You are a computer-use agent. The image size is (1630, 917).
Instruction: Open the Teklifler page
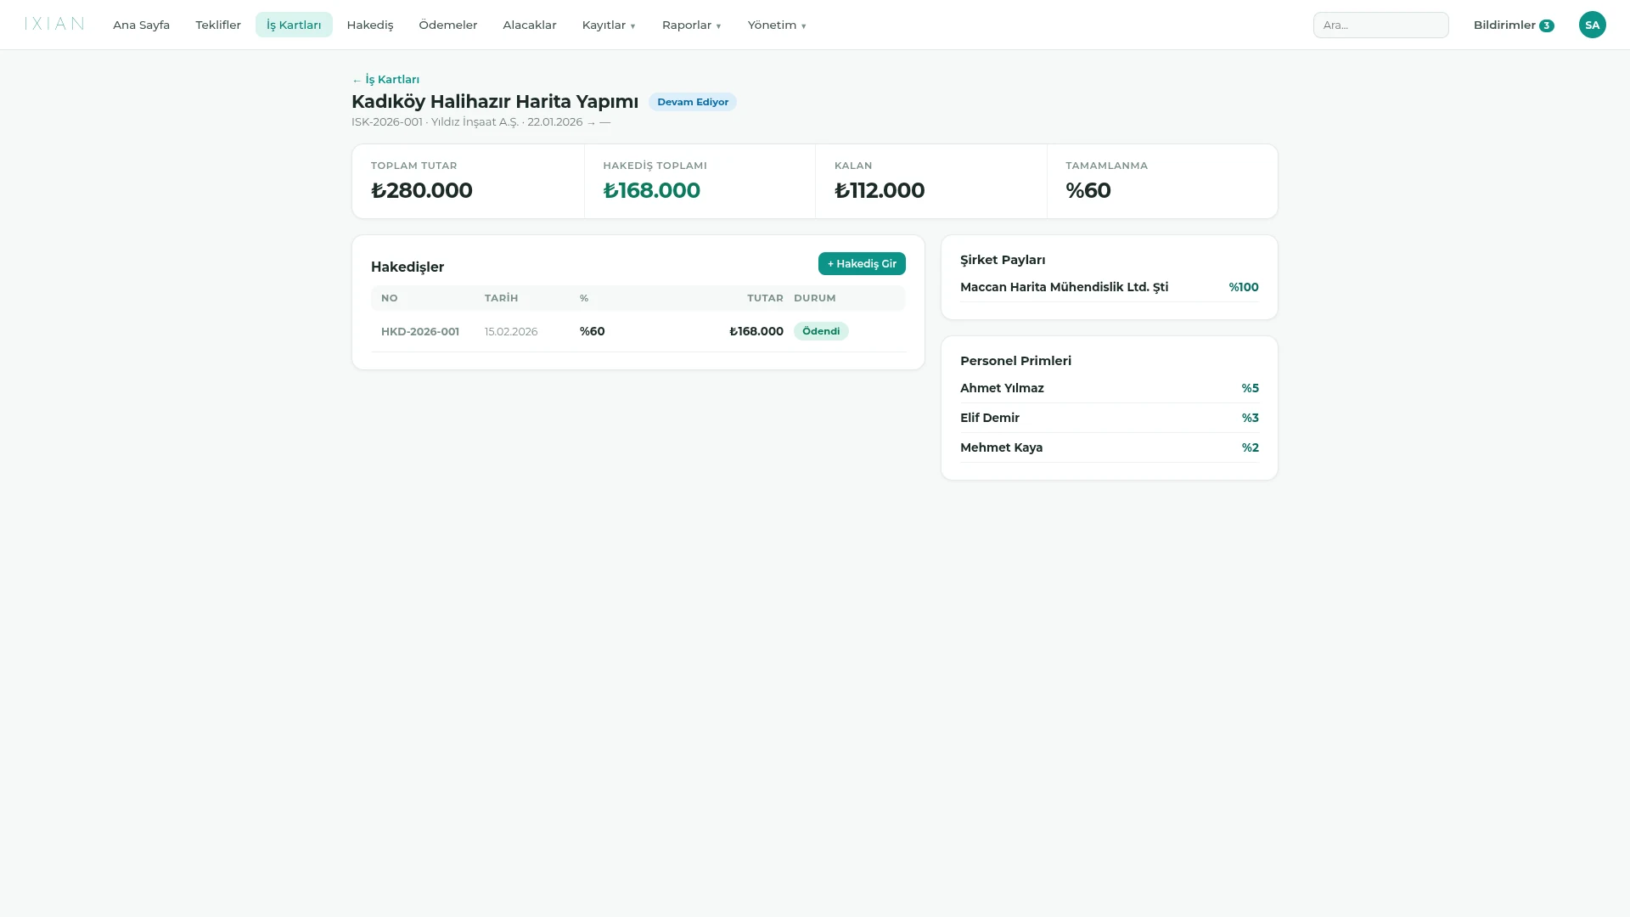coord(218,25)
